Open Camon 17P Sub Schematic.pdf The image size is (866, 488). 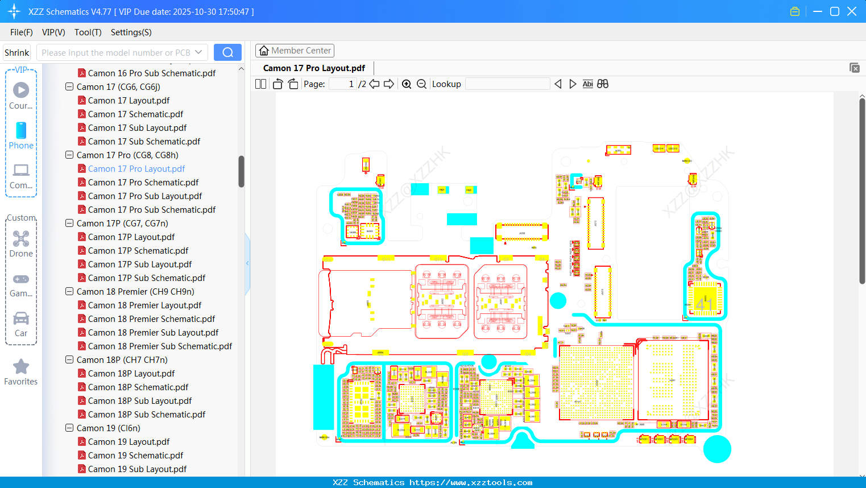[147, 278]
